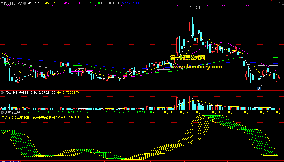Open the VOLUME panel dropdown arrow
This screenshot has width=284, height=162.
click(2, 93)
